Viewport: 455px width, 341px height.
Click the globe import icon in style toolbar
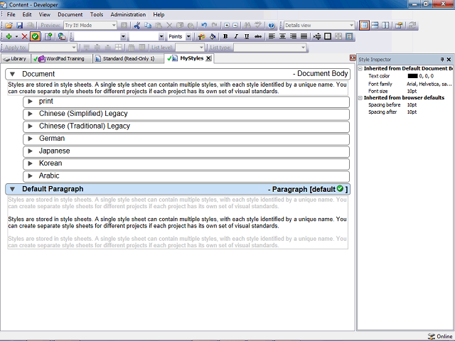(x=62, y=36)
